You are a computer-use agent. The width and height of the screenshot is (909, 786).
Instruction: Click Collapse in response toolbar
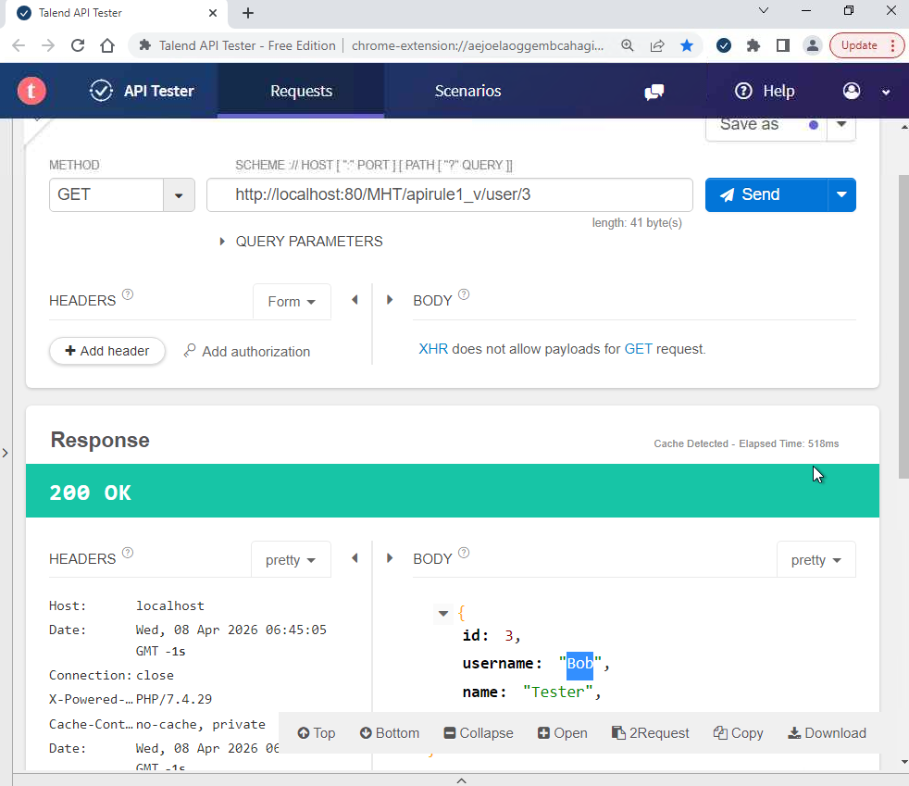coord(479,733)
